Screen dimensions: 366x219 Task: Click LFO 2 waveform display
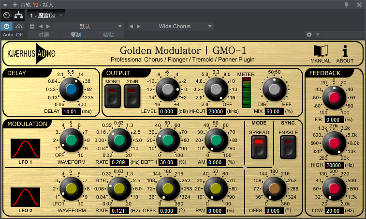point(25,197)
